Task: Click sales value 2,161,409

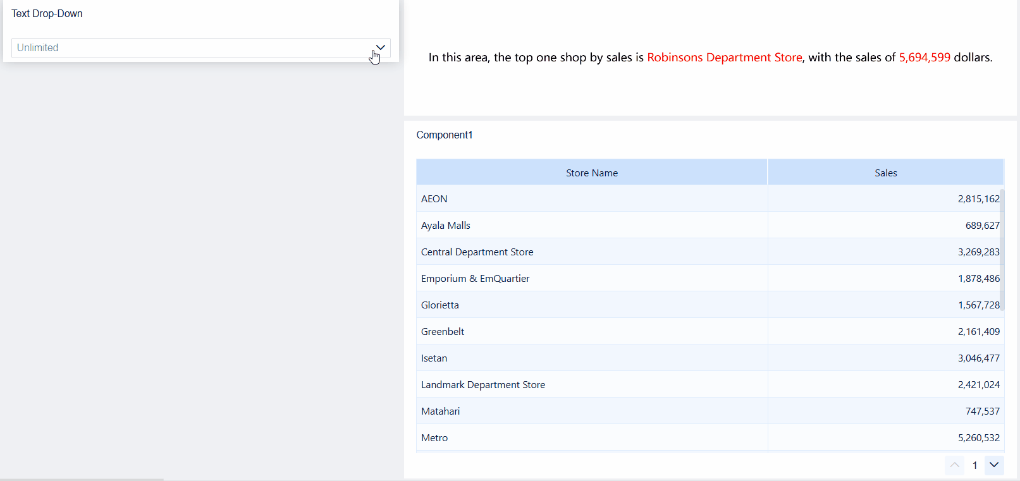Action: point(979,332)
